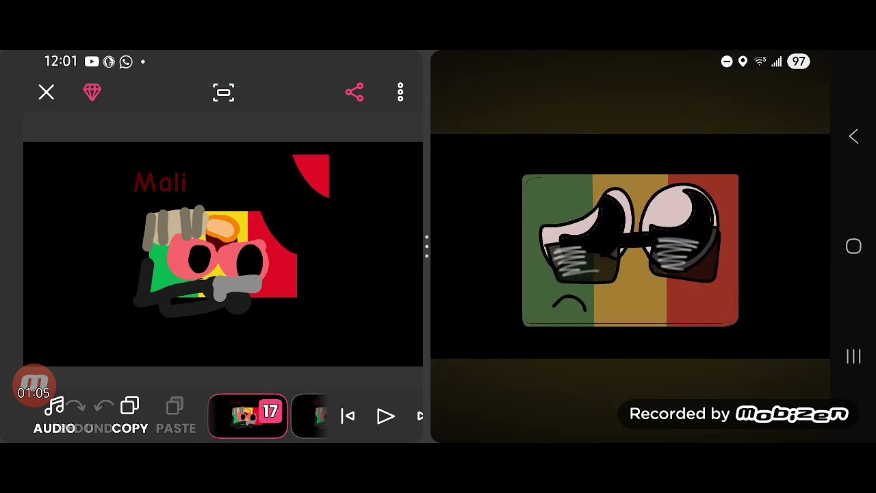Jump to the first frame
876x493 pixels.
[x=348, y=416]
